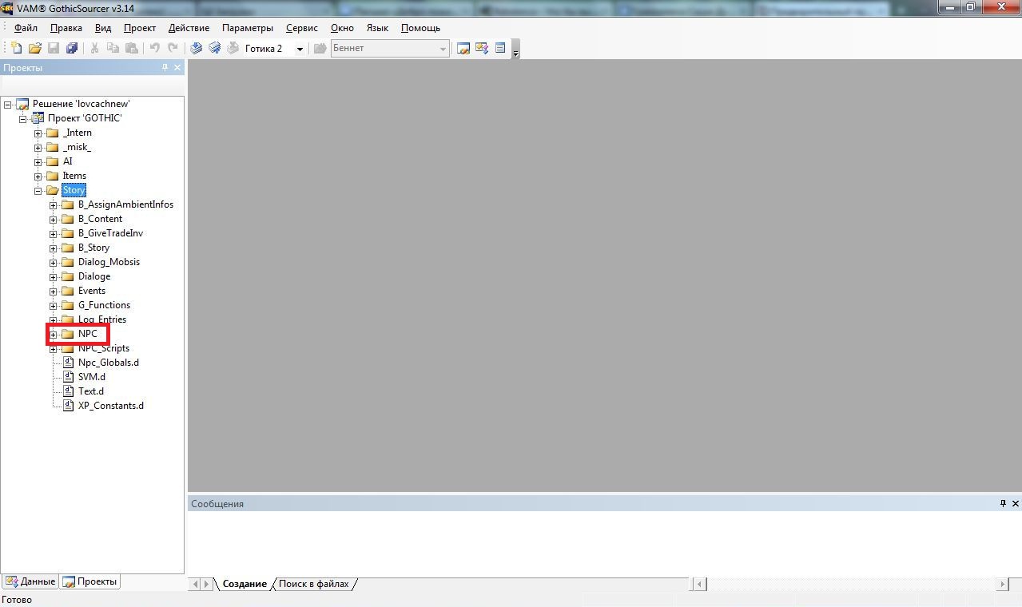Open the Проект menu
The image size is (1022, 607).
point(140,28)
